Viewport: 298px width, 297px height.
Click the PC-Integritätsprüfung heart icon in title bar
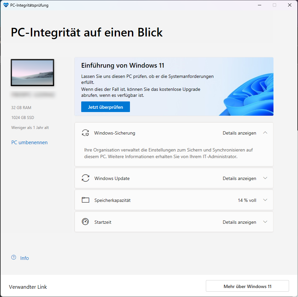point(6,5)
